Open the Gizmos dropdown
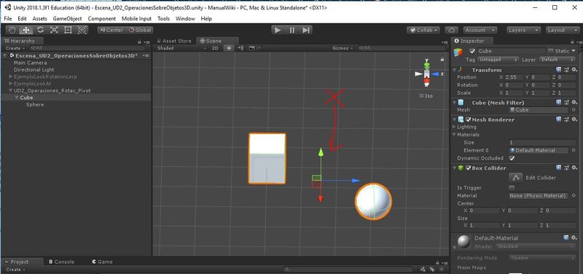The image size is (583, 274). (x=343, y=48)
